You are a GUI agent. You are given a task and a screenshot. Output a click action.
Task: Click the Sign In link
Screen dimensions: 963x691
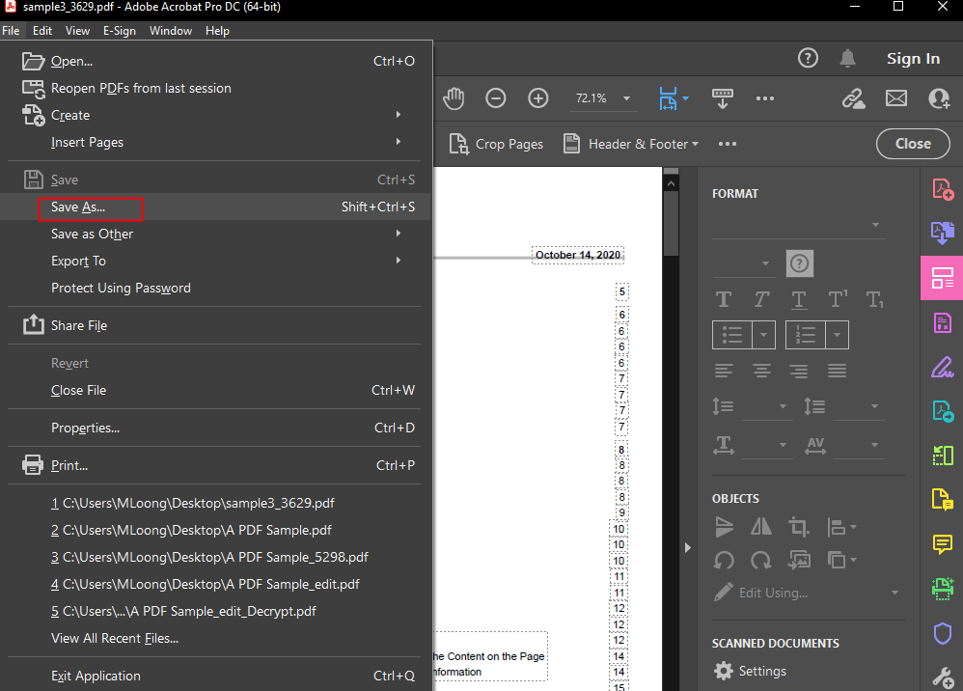913,58
